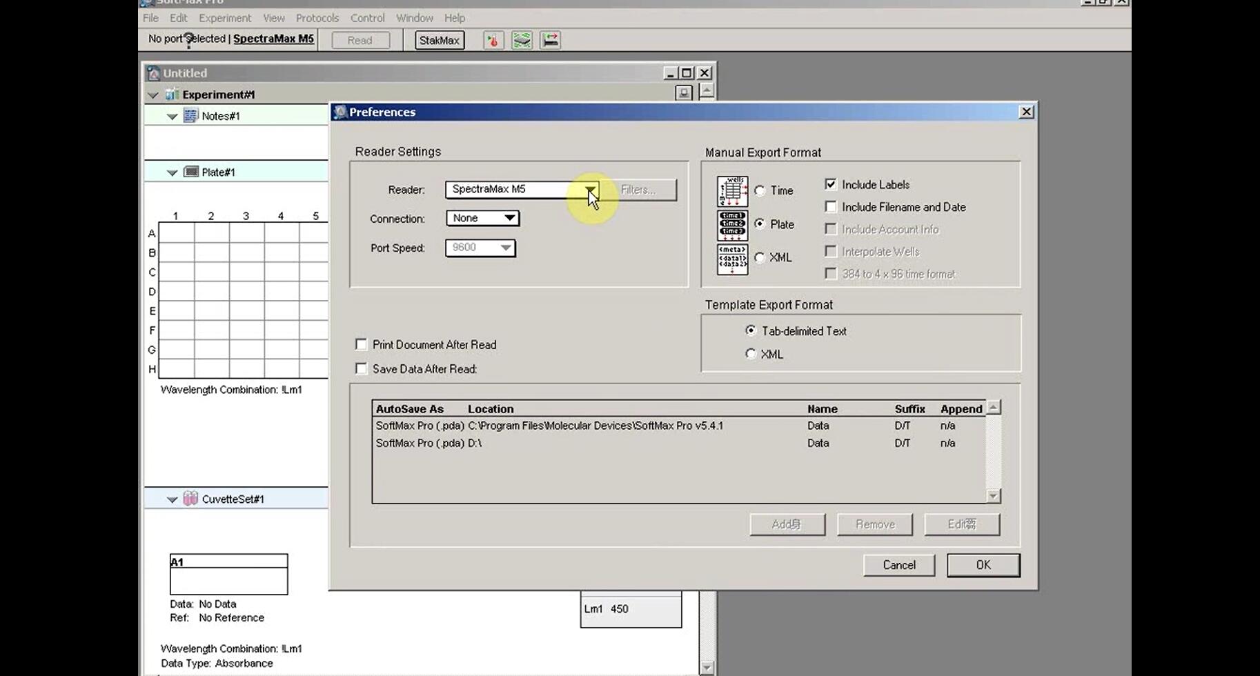Click the incubator temperature toolbar icon
The image size is (1260, 676).
coord(493,40)
